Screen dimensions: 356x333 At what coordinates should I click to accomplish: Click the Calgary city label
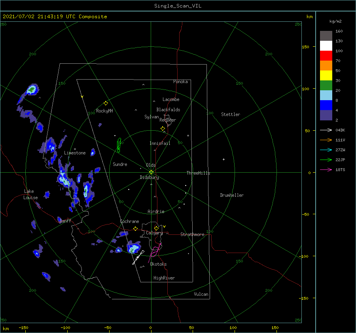tap(154, 233)
